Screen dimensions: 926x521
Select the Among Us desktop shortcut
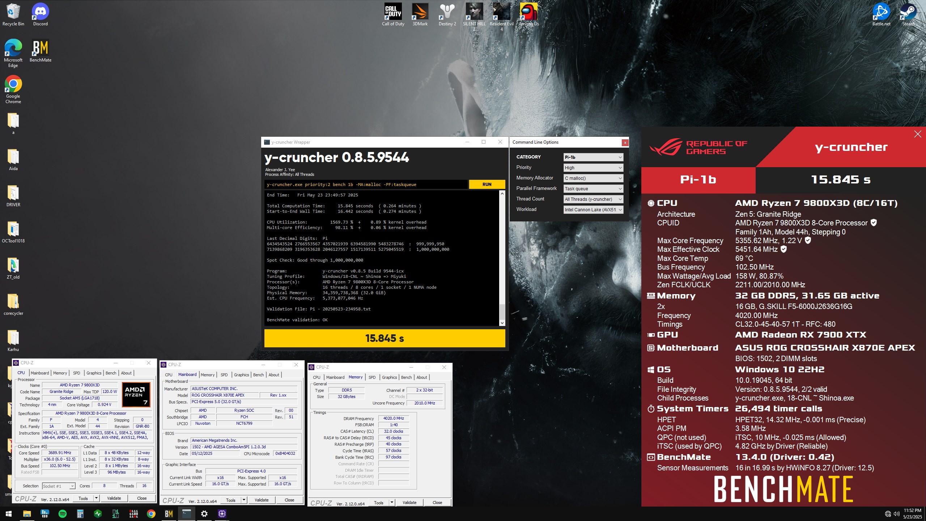(528, 14)
